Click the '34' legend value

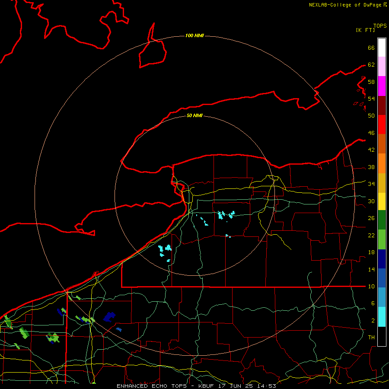click(x=371, y=184)
